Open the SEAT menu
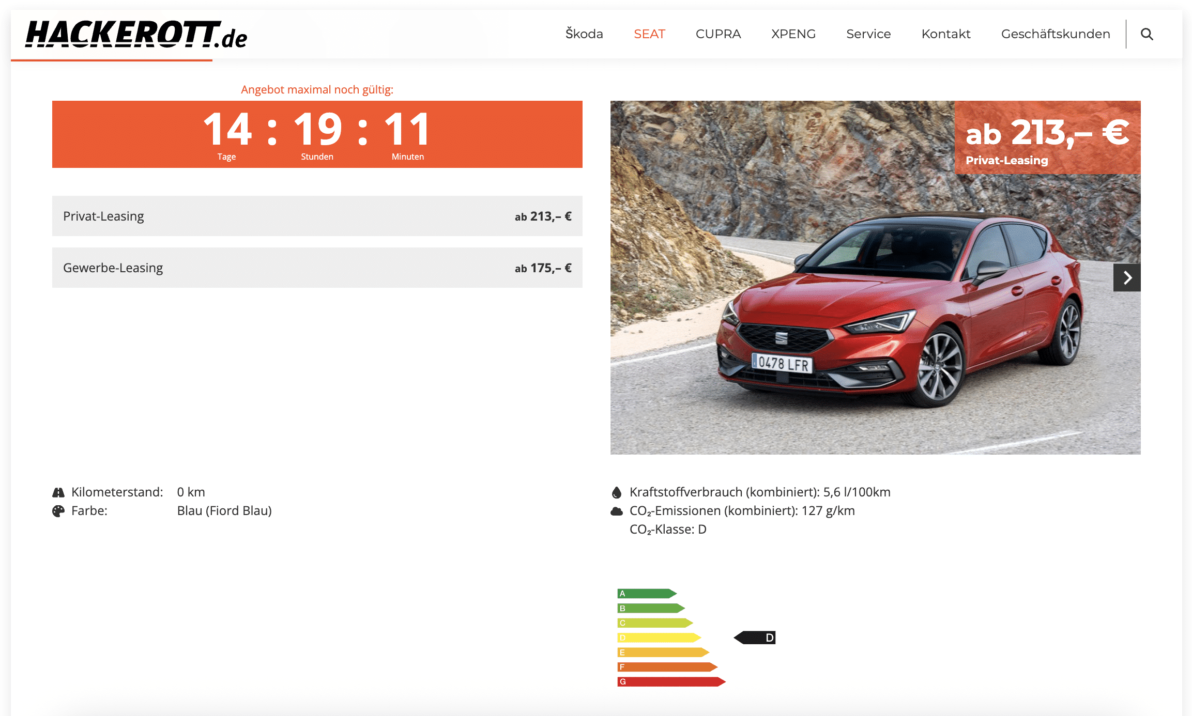1192x716 pixels. coord(649,34)
